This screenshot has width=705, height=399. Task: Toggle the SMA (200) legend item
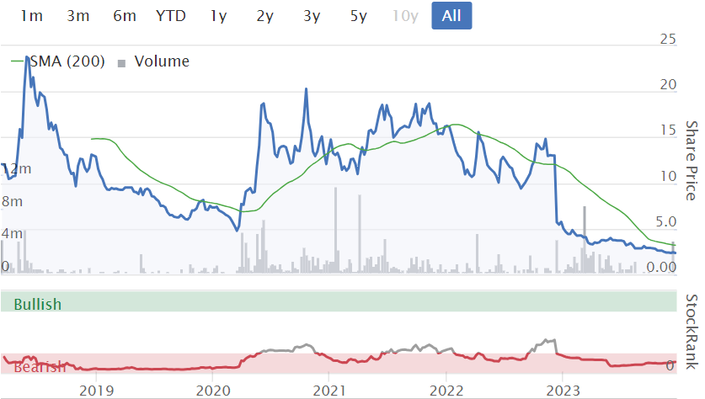(x=58, y=61)
